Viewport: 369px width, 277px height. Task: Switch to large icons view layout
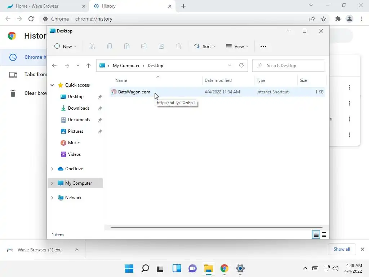324,234
